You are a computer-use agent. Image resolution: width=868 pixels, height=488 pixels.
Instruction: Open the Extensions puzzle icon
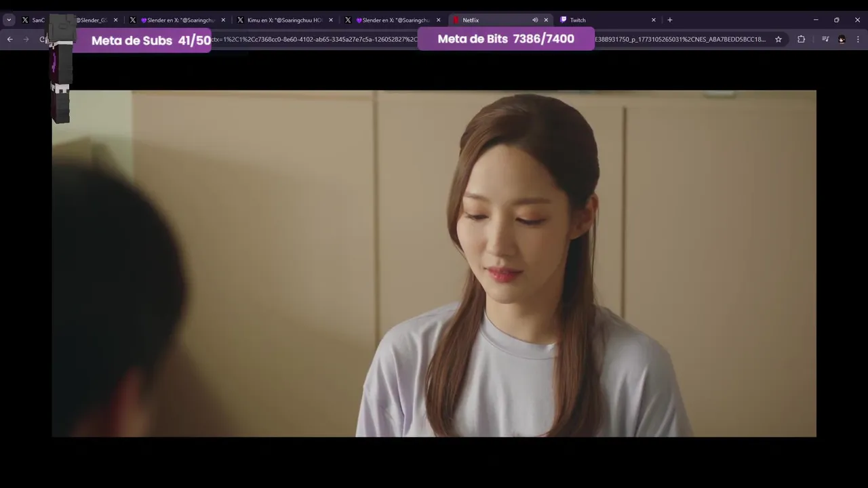coord(802,39)
